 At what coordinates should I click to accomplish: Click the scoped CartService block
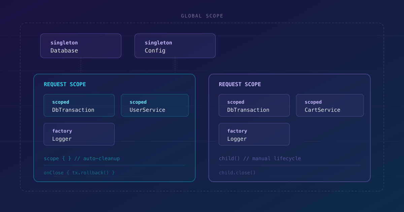pyautogui.click(x=330, y=105)
